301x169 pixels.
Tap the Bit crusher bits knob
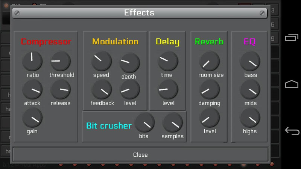point(144,123)
